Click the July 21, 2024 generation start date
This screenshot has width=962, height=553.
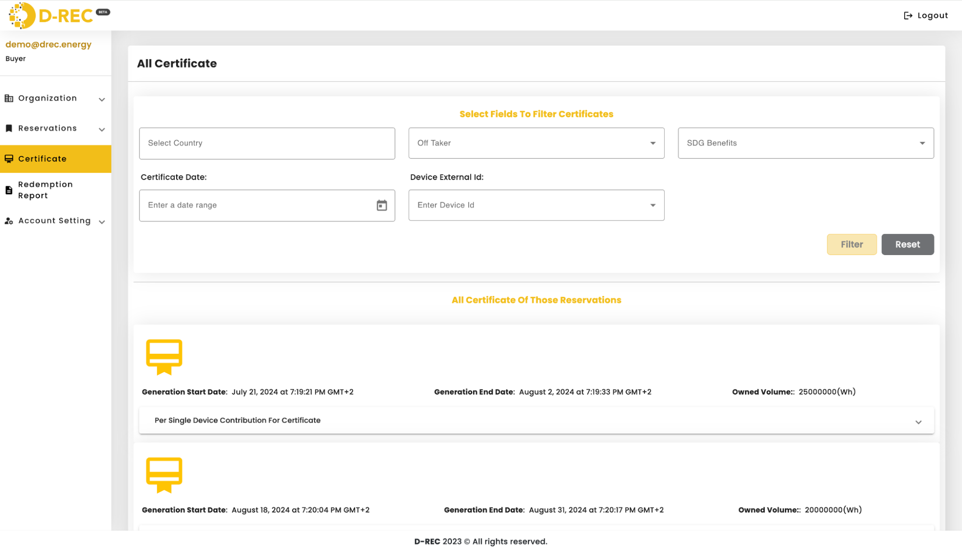(293, 392)
